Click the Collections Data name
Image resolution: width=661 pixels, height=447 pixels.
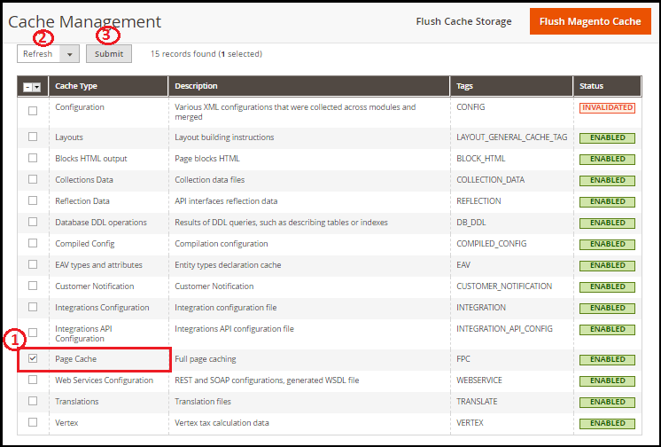(84, 180)
